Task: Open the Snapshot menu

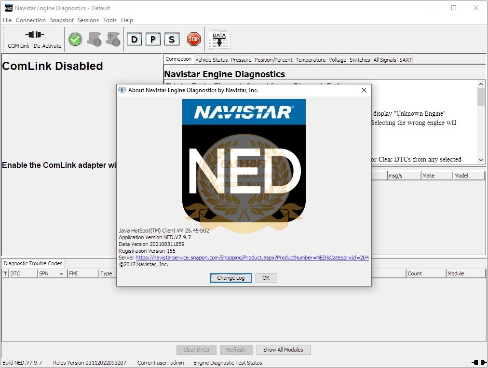Action: 62,20
